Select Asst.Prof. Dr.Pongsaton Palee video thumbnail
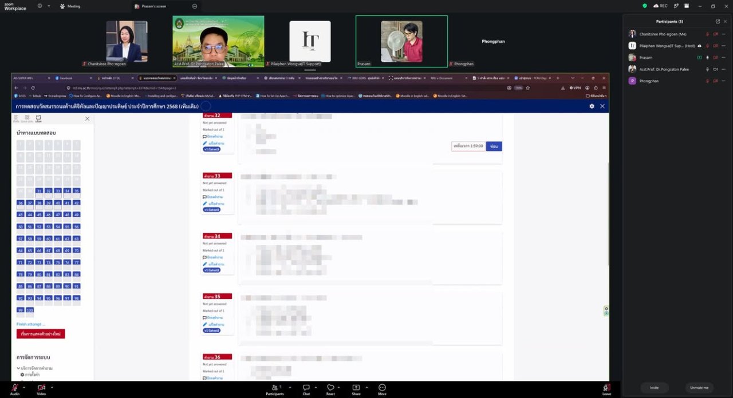The height and width of the screenshot is (398, 733). coord(218,41)
